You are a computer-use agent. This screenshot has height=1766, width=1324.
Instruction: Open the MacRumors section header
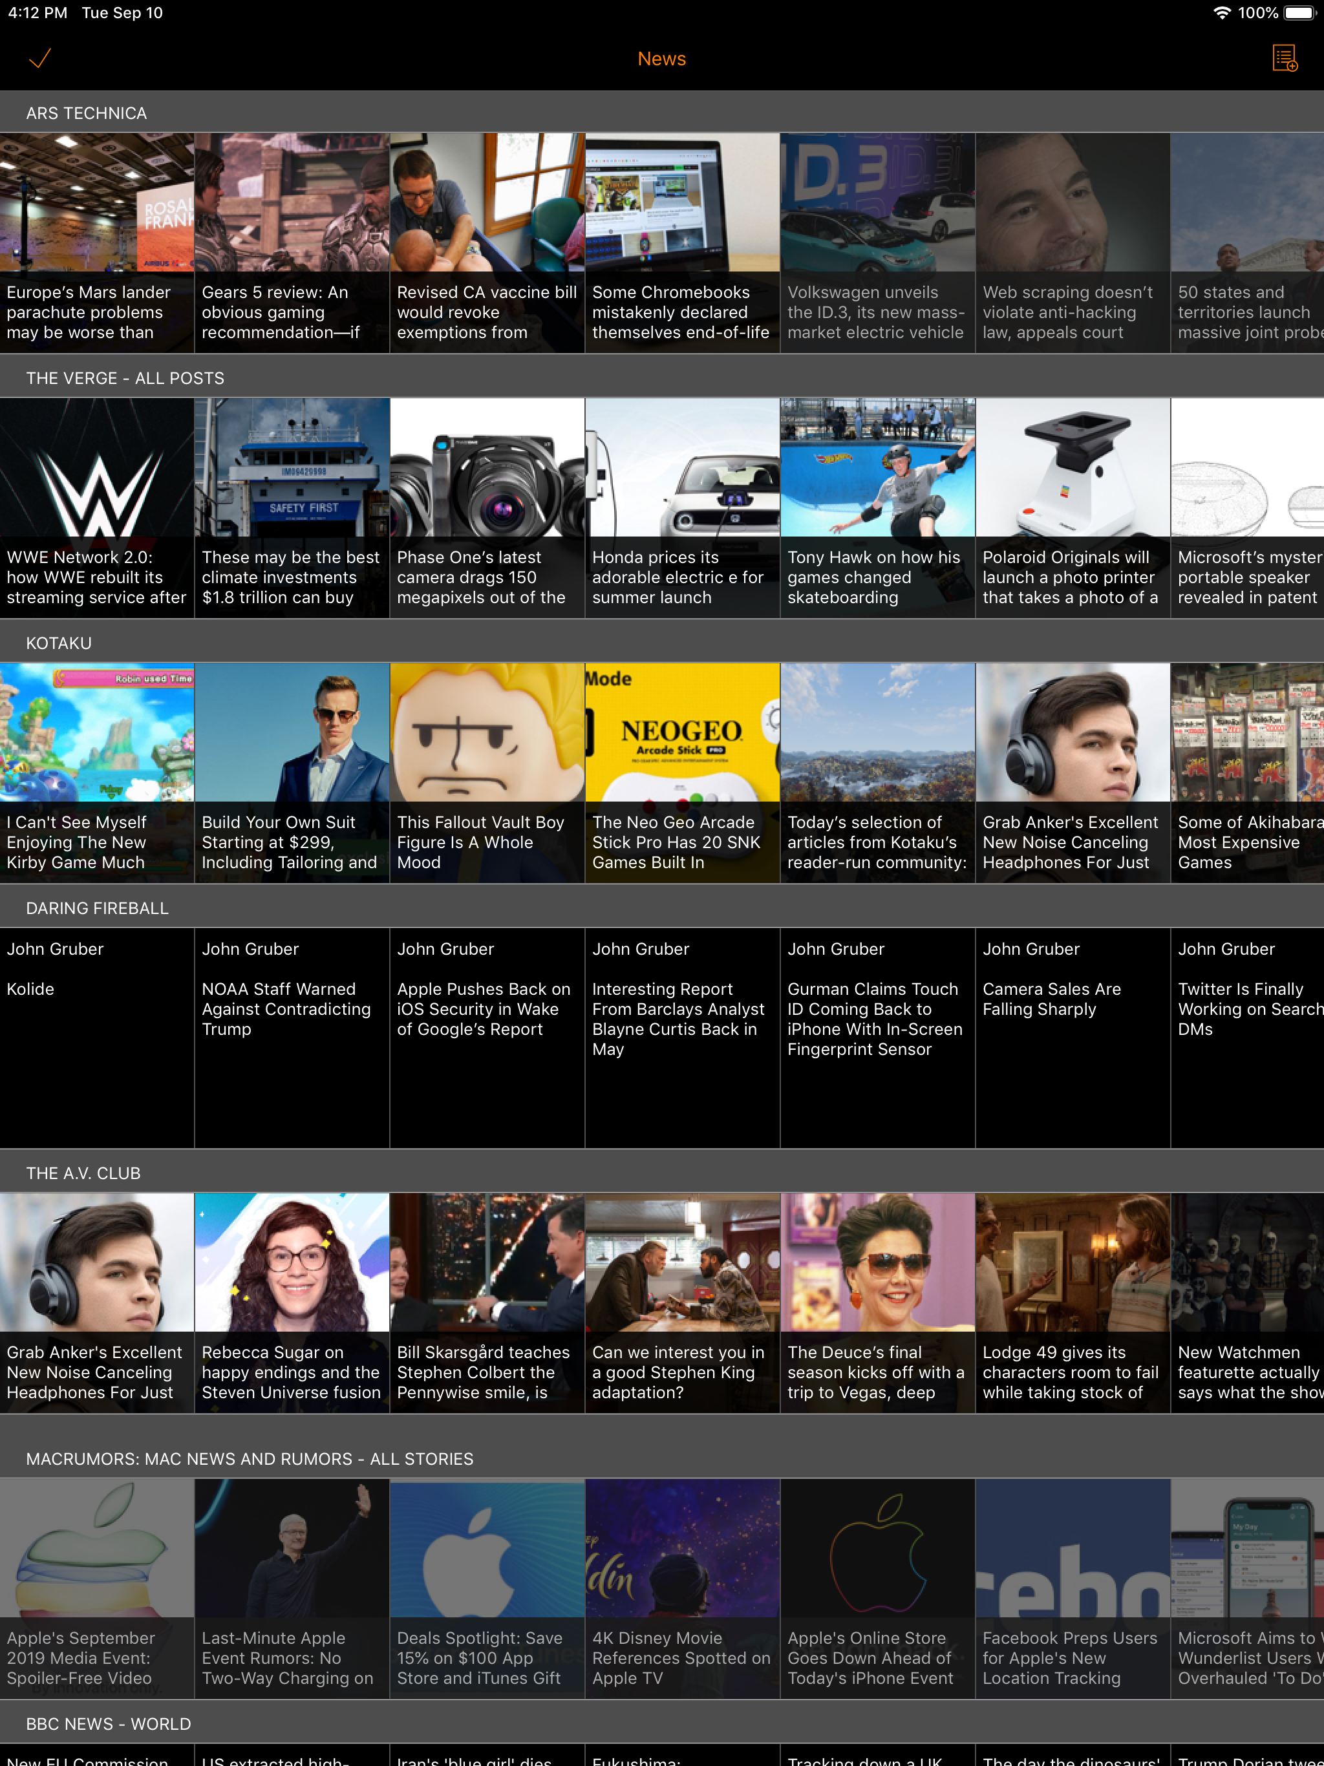(249, 1458)
